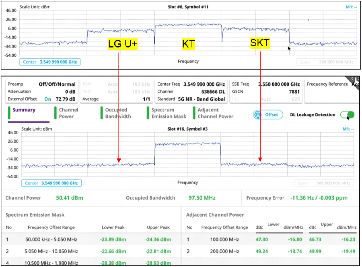Image resolution: width=362 pixels, height=267 pixels.
Task: Click the M1 marker readout in upper chart
Action: (x=351, y=7)
